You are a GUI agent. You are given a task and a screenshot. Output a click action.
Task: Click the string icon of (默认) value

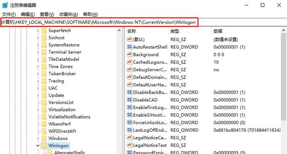(x=129, y=39)
